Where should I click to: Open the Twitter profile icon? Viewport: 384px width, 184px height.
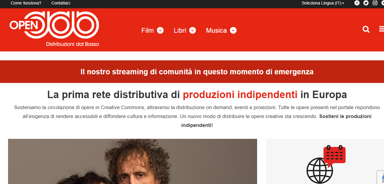[366, 3]
